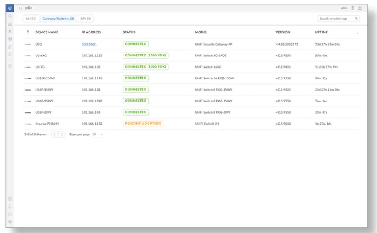Select the Gateway/Switches (8) tab
The height and width of the screenshot is (233, 377).
pyautogui.click(x=58, y=19)
